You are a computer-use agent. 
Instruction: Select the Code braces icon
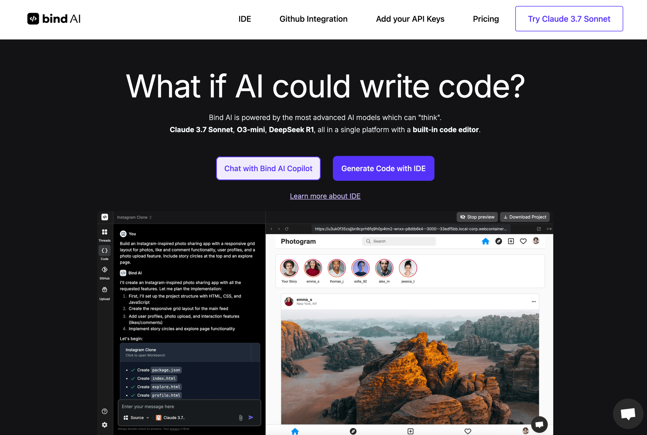pyautogui.click(x=104, y=251)
